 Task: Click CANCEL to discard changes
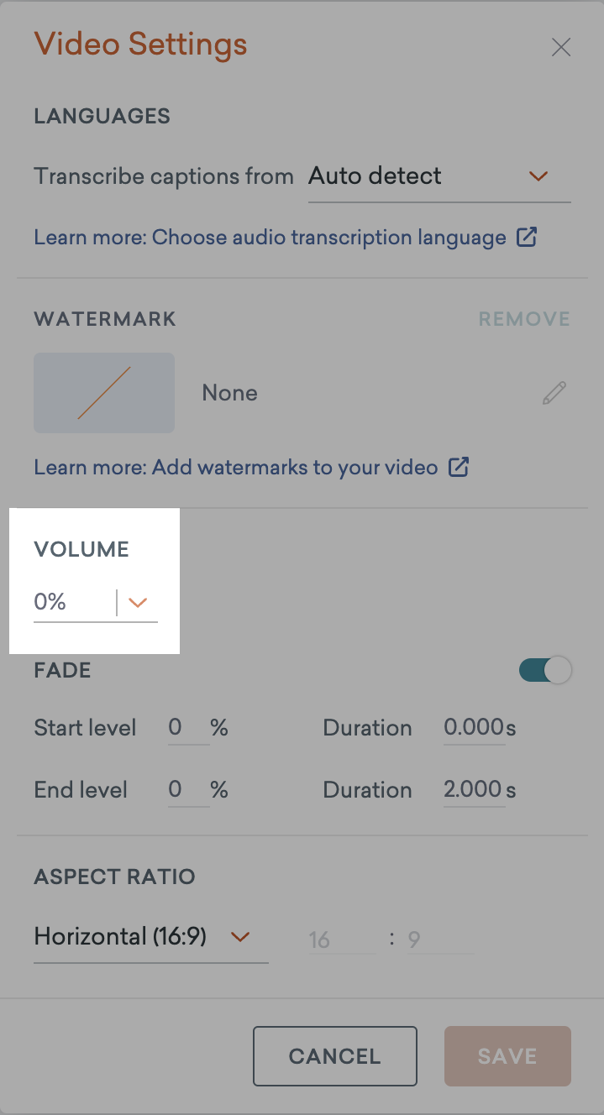[x=334, y=1056]
